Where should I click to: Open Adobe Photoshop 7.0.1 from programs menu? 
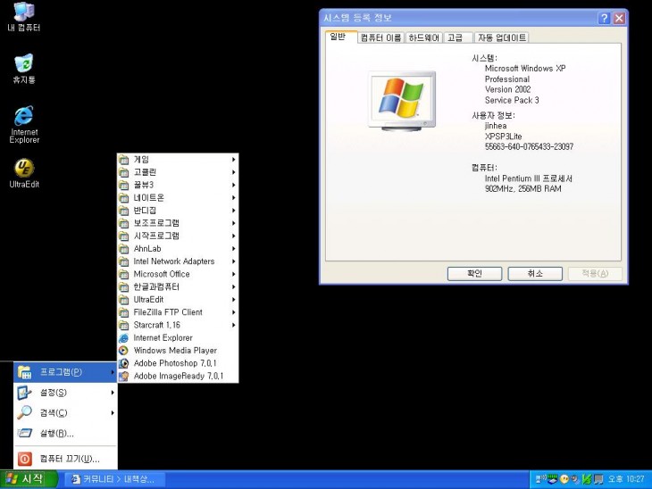(174, 363)
